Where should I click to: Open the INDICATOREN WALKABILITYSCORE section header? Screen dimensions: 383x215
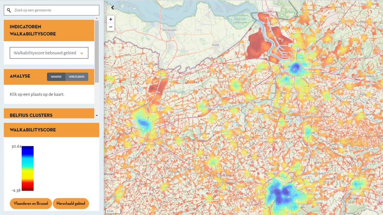coord(49,30)
